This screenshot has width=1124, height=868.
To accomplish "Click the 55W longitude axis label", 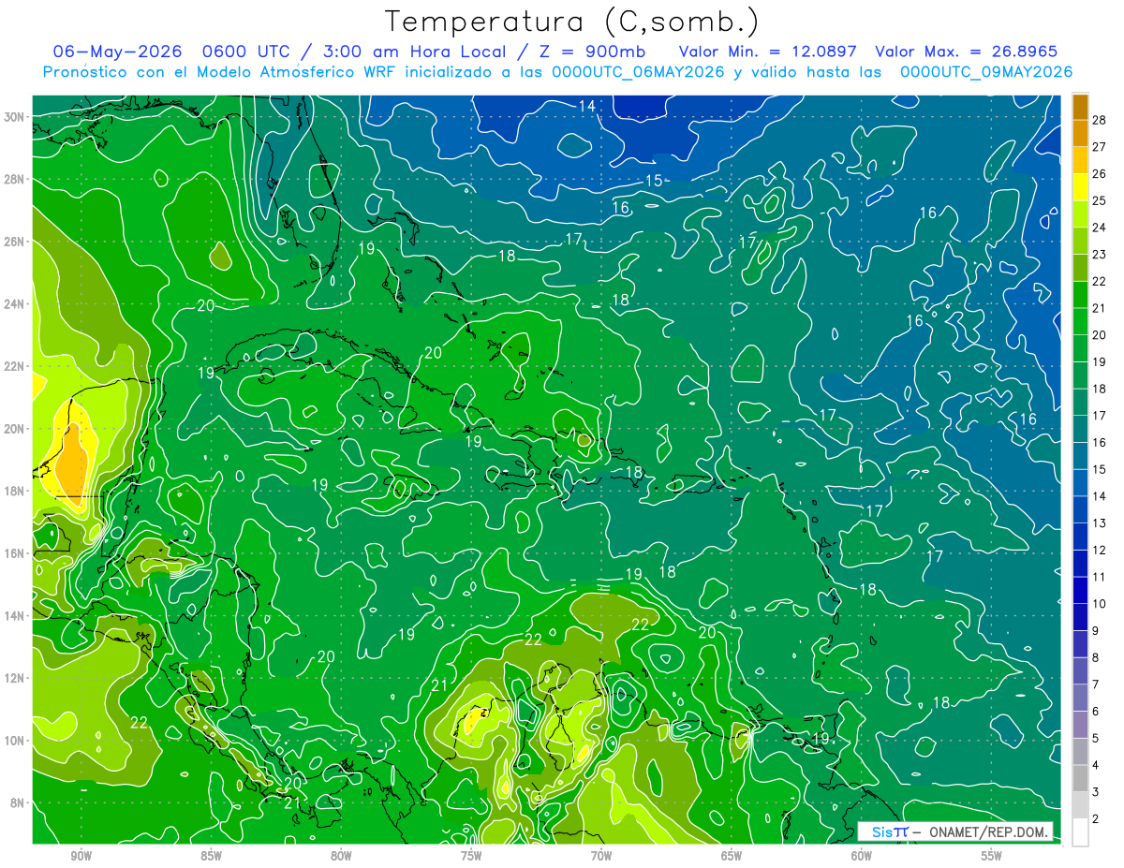I will click(992, 856).
